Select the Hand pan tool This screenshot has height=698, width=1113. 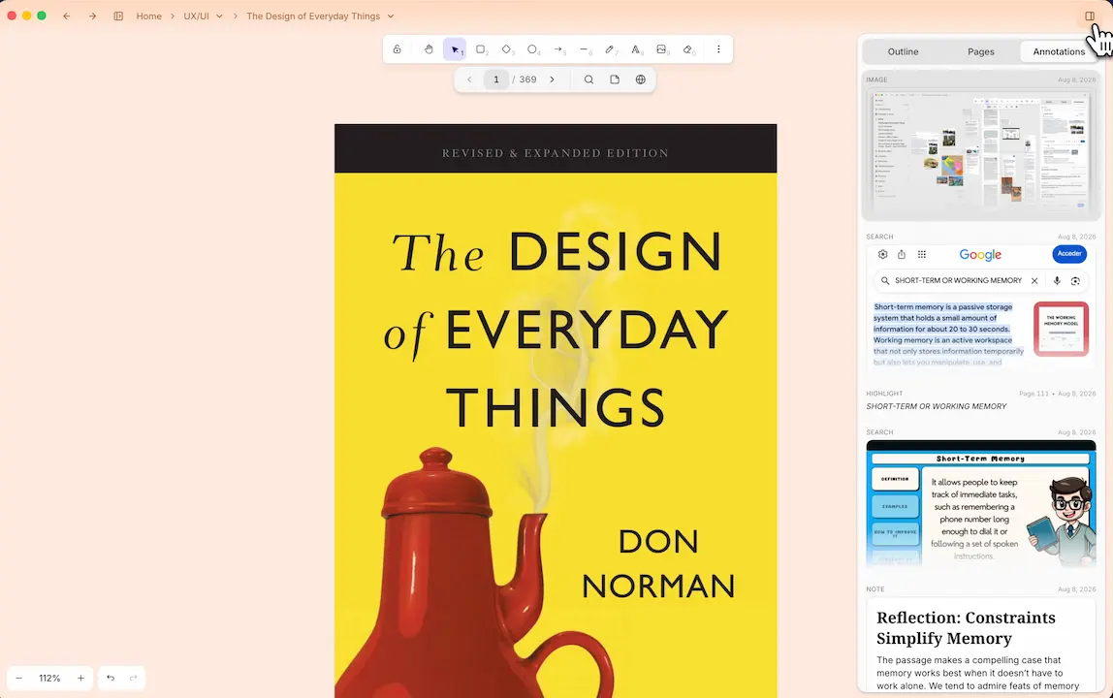(429, 49)
